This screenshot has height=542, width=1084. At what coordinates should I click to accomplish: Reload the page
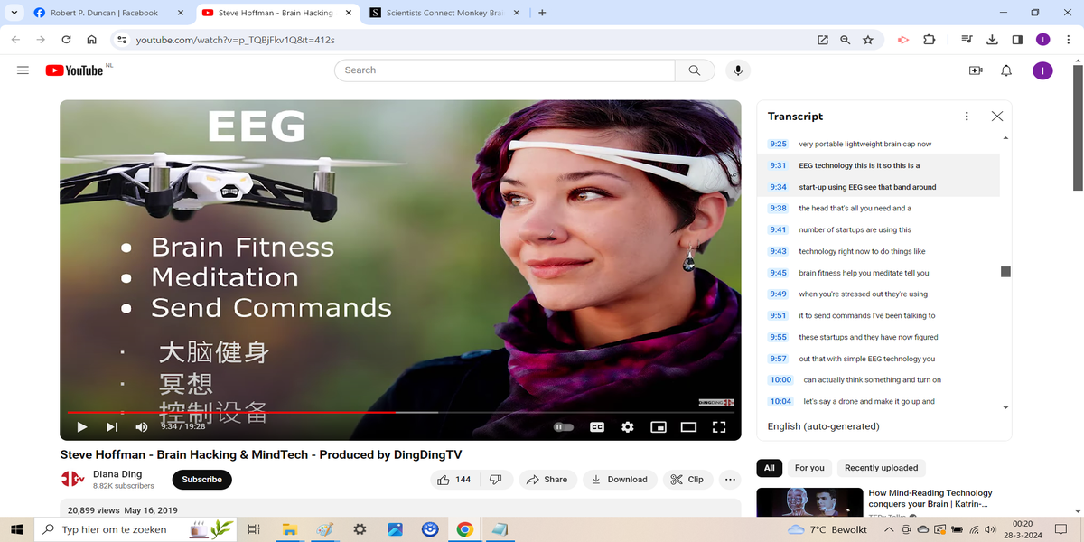click(66, 40)
